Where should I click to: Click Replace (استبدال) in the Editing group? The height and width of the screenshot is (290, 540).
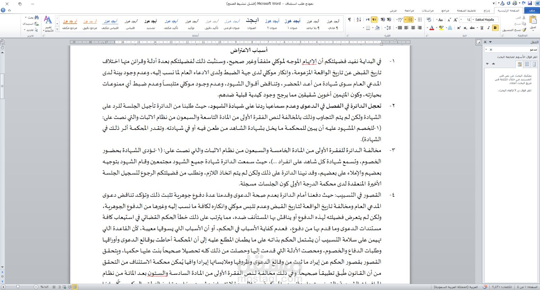click(31, 24)
